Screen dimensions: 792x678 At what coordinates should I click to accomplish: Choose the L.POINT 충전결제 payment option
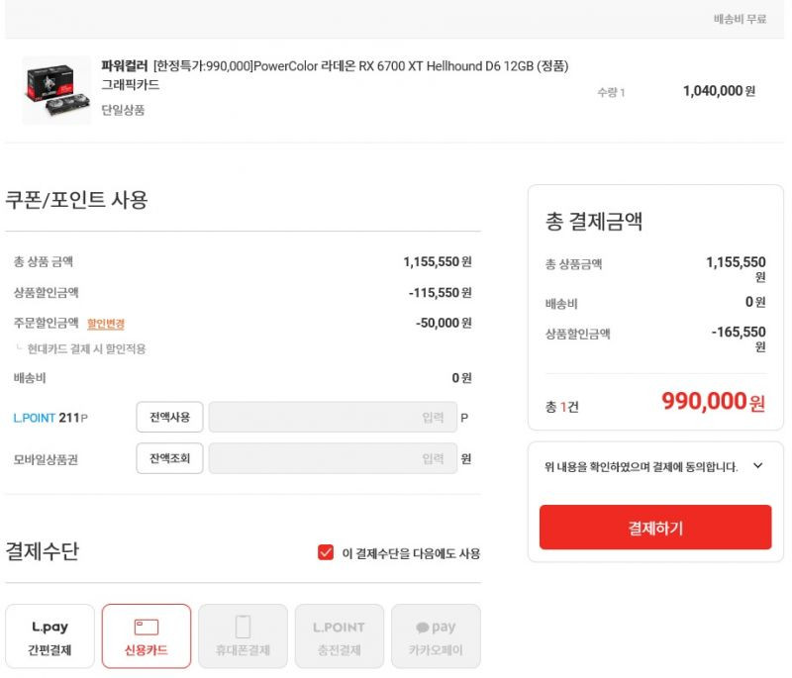[x=340, y=636]
